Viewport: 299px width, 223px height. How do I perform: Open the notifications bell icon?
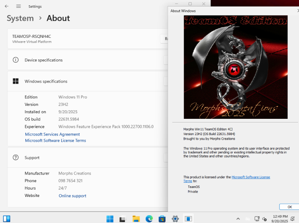click(292, 219)
